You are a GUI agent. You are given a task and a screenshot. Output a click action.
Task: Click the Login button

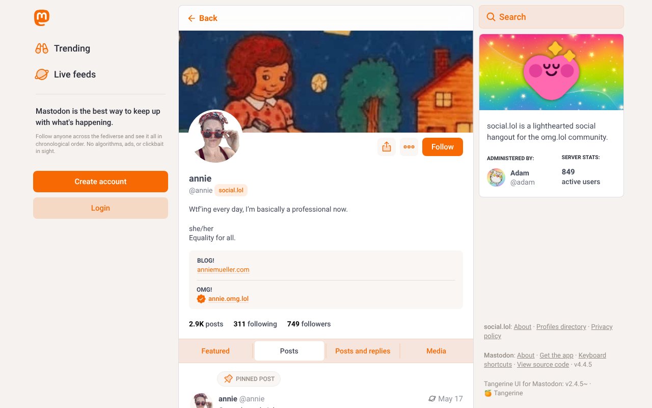[x=100, y=208]
